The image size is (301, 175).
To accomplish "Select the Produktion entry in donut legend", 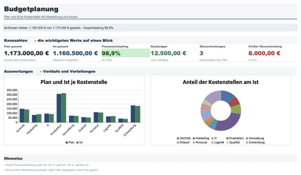I will pyautogui.click(x=235, y=138).
